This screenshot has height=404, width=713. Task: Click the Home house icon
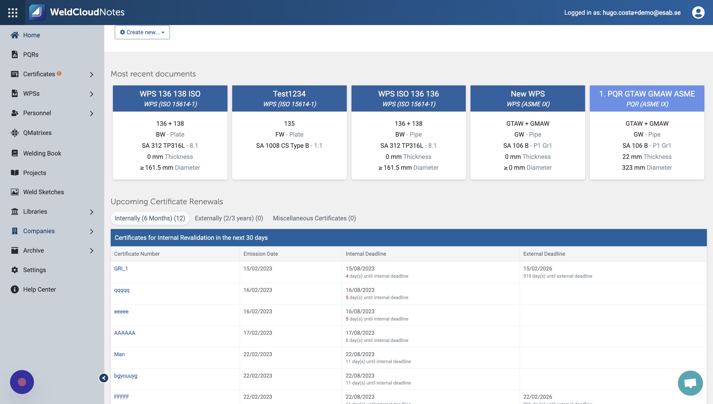(x=15, y=35)
